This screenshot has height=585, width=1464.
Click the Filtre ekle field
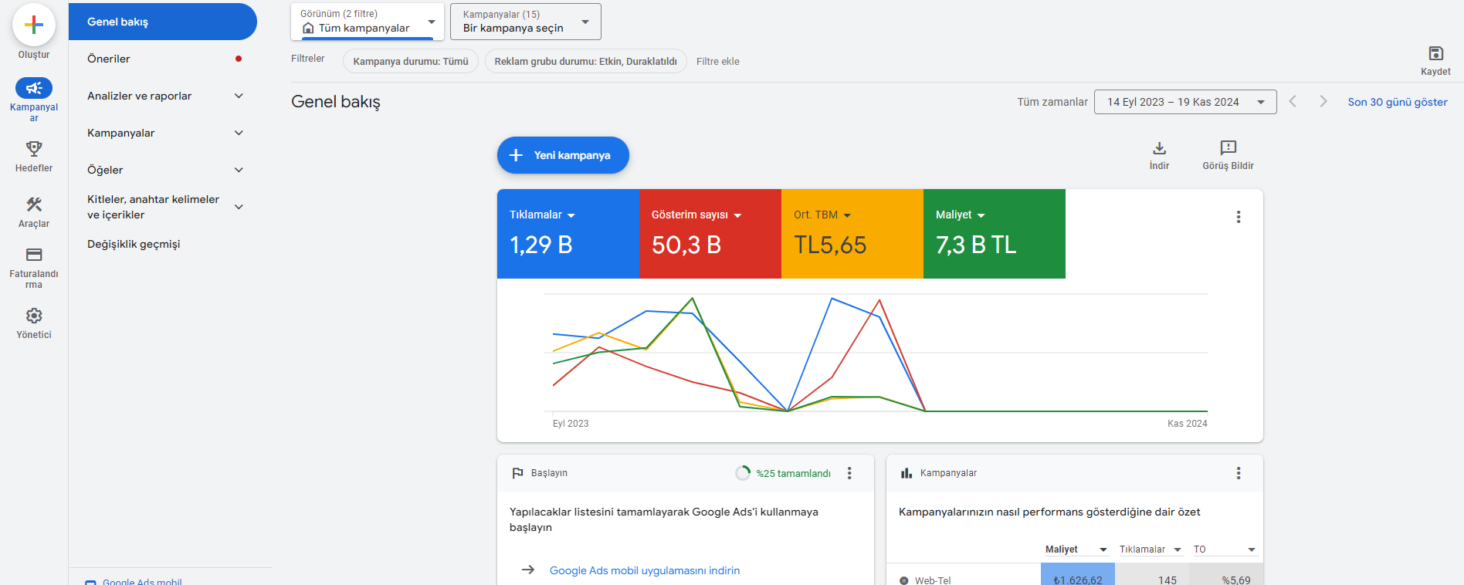click(x=718, y=61)
